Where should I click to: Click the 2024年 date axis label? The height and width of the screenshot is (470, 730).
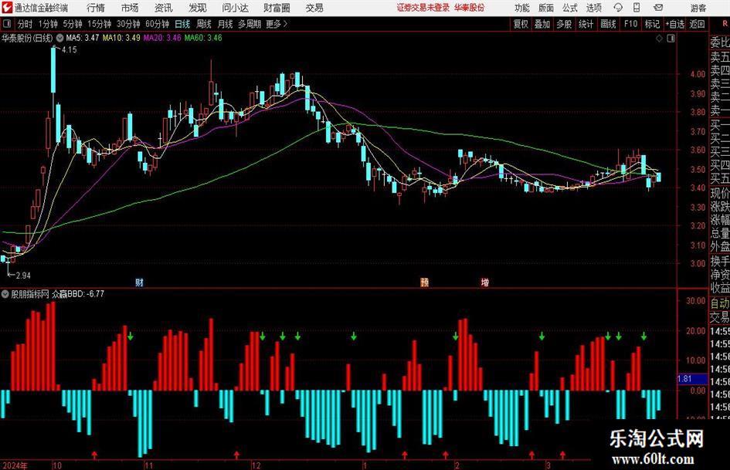pyautogui.click(x=15, y=465)
